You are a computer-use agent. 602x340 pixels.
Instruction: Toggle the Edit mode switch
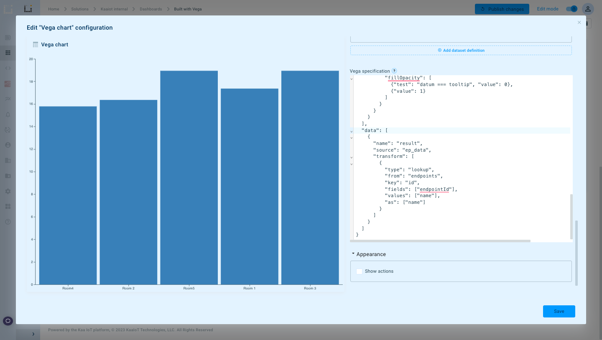click(571, 9)
